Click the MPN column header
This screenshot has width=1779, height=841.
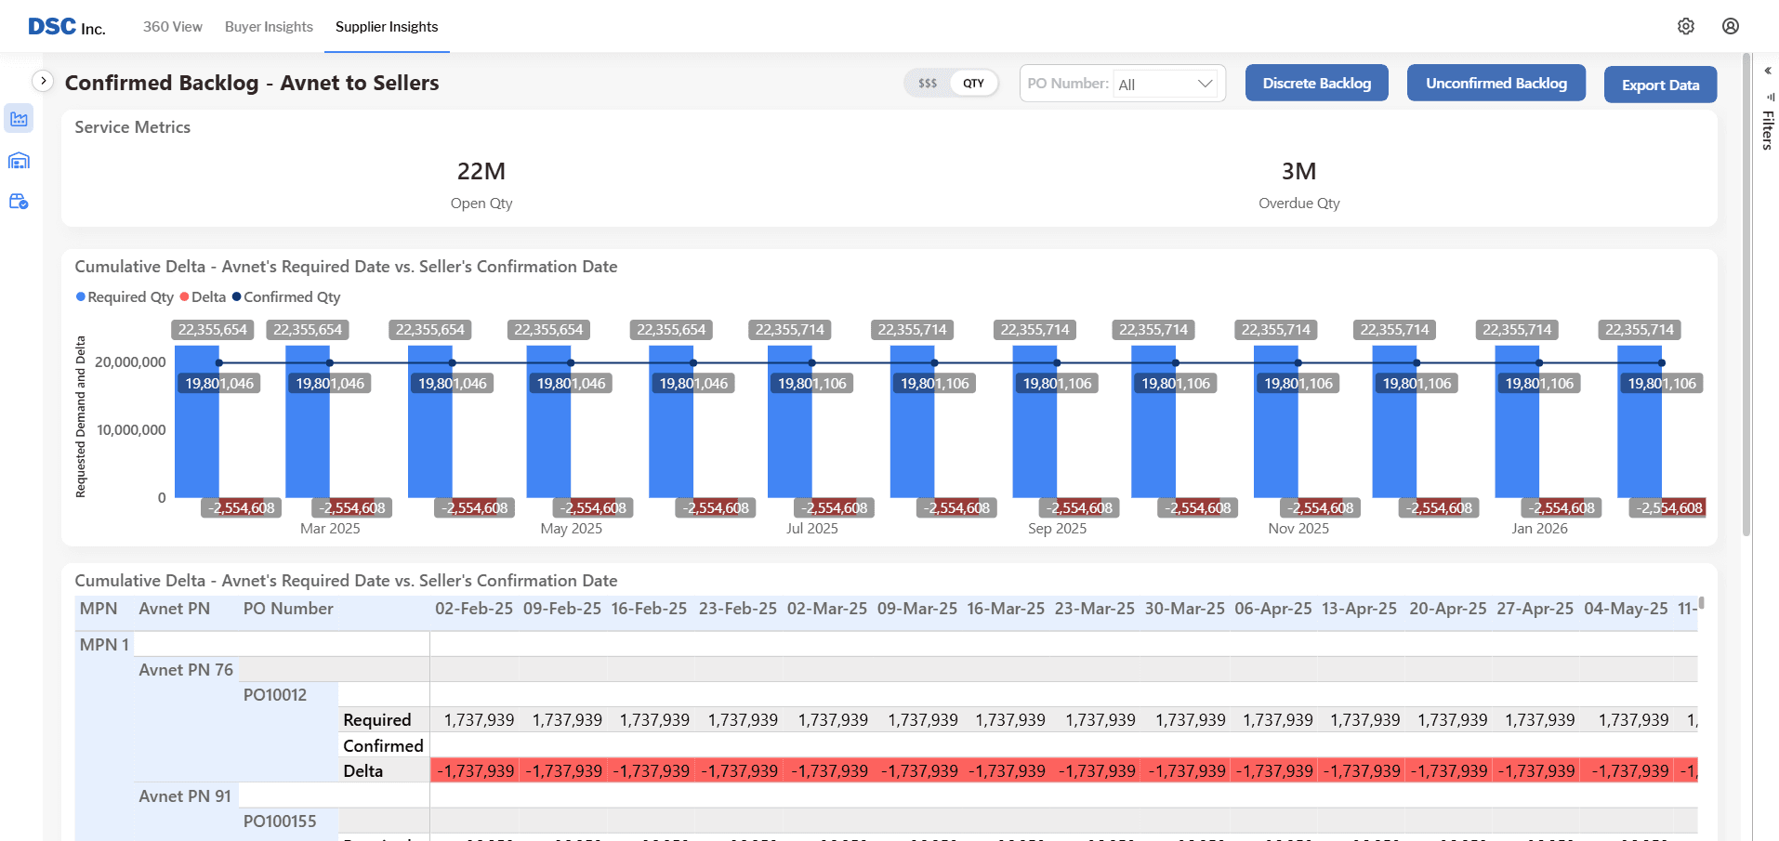(99, 609)
